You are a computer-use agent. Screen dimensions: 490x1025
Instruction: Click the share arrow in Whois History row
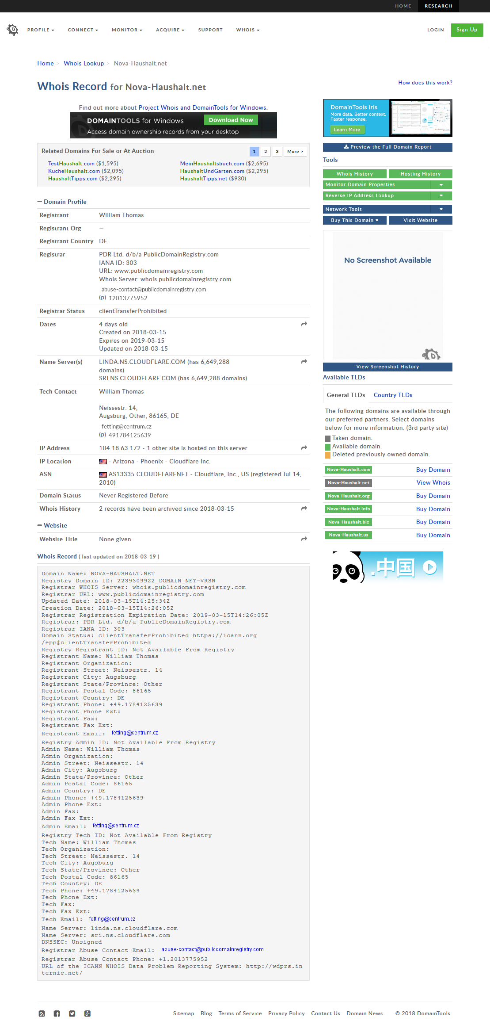pos(304,509)
